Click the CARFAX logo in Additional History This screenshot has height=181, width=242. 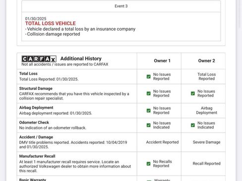coord(39,59)
